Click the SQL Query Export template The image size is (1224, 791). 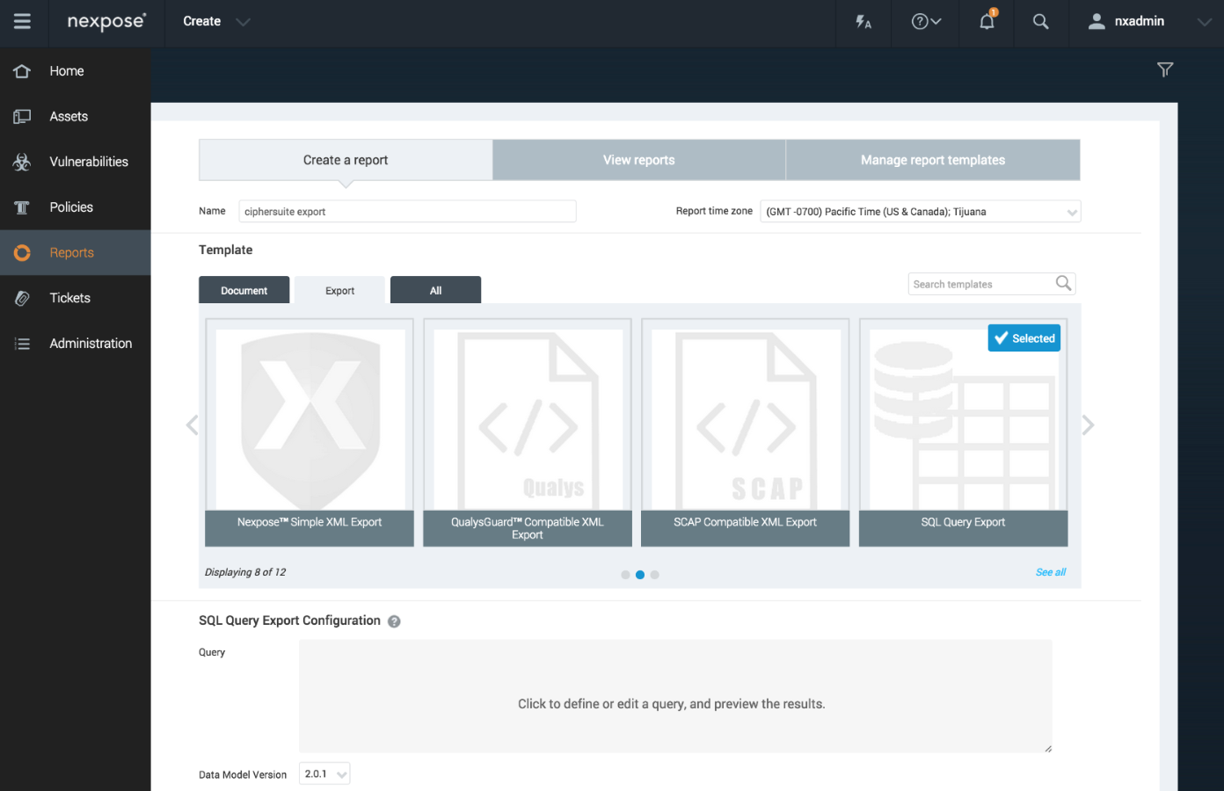[963, 432]
